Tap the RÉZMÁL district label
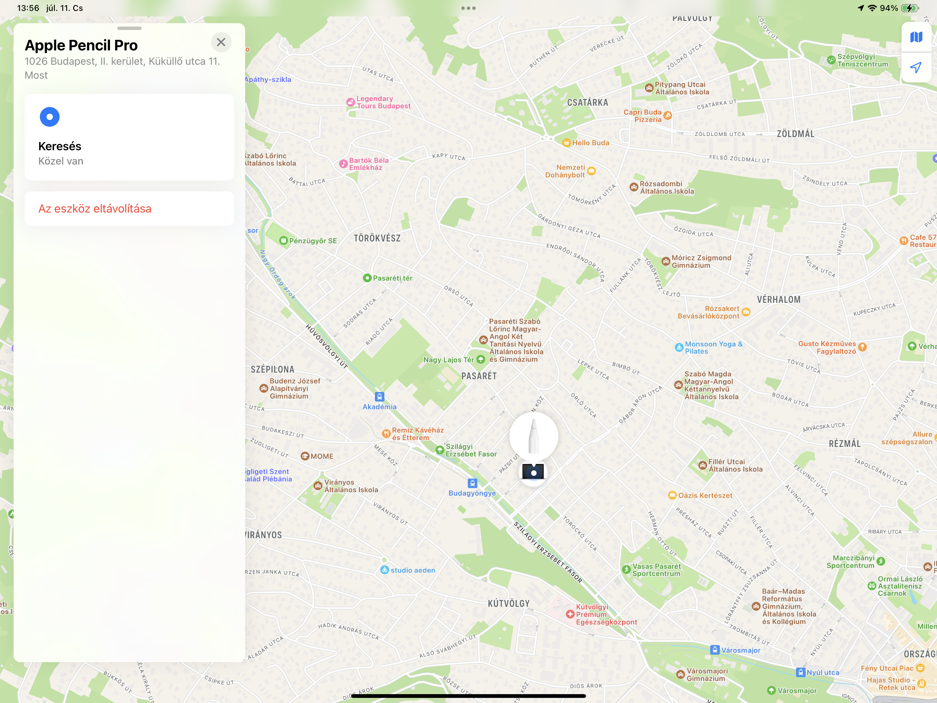This screenshot has height=703, width=937. 845,444
